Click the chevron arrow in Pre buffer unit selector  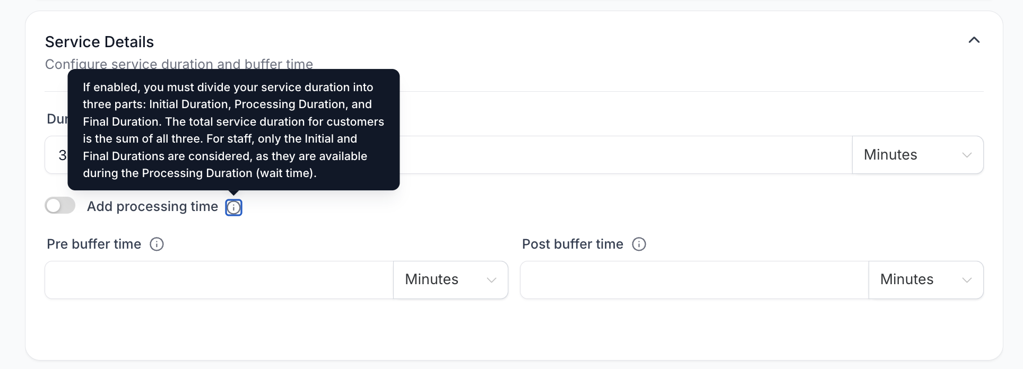(x=491, y=280)
